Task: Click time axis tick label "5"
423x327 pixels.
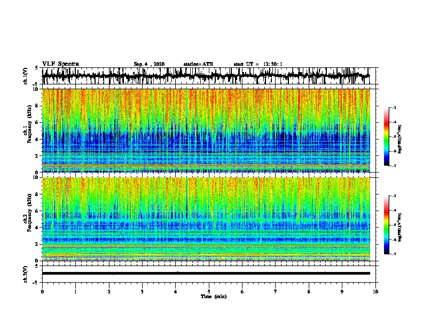Action: (x=209, y=292)
